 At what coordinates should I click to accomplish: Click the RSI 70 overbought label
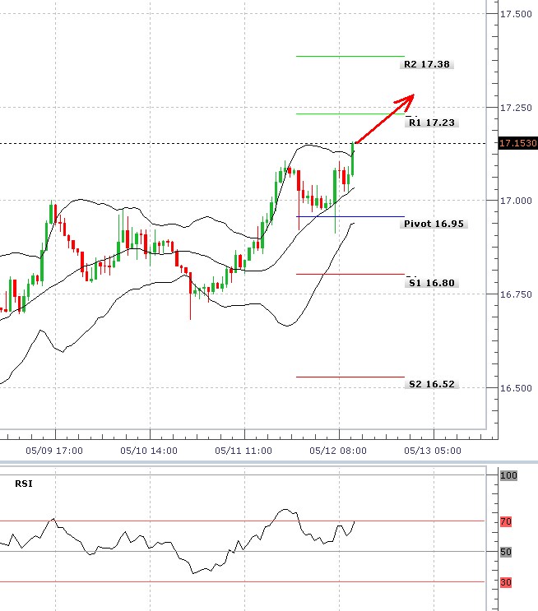click(506, 521)
